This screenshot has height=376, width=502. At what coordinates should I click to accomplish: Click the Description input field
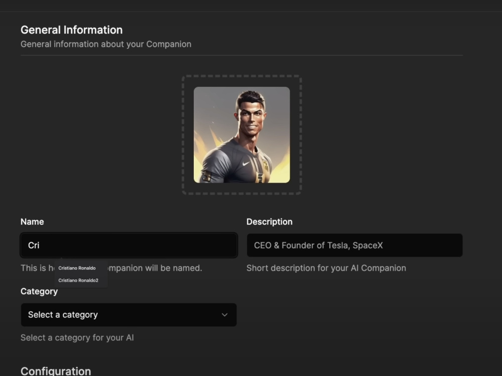click(x=354, y=245)
